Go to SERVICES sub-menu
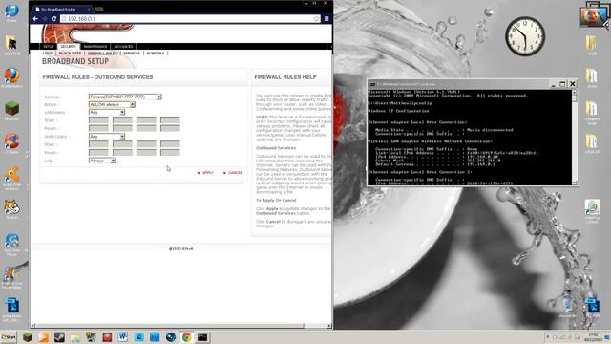 (132, 54)
